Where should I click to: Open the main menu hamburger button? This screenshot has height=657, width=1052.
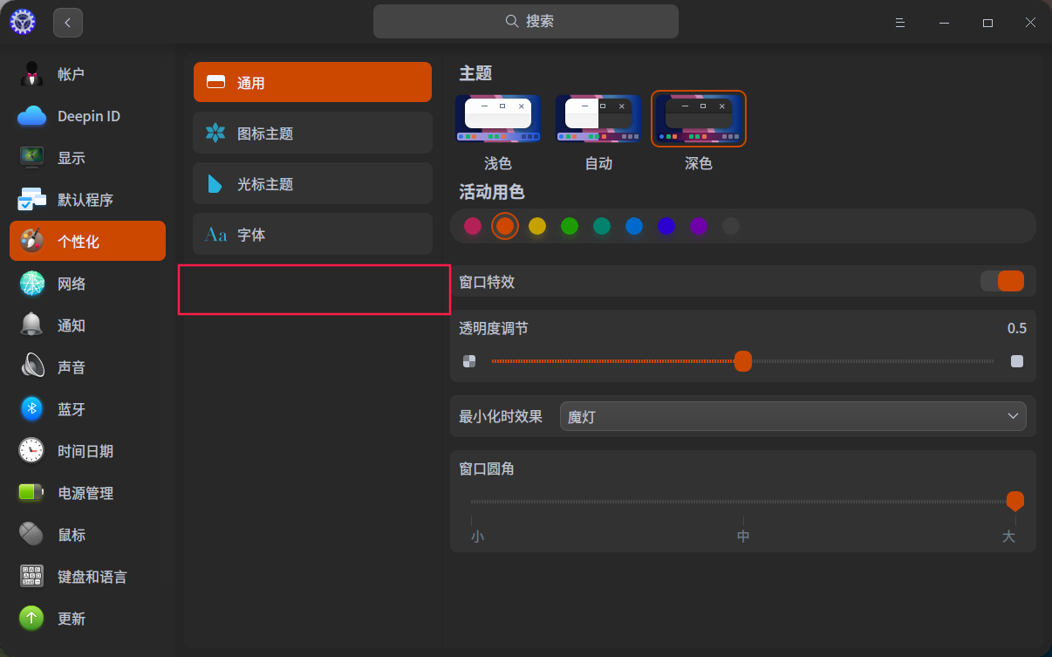[900, 23]
